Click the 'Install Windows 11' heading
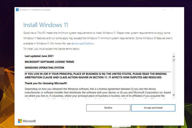This screenshot has height=128, width=192. (46, 25)
